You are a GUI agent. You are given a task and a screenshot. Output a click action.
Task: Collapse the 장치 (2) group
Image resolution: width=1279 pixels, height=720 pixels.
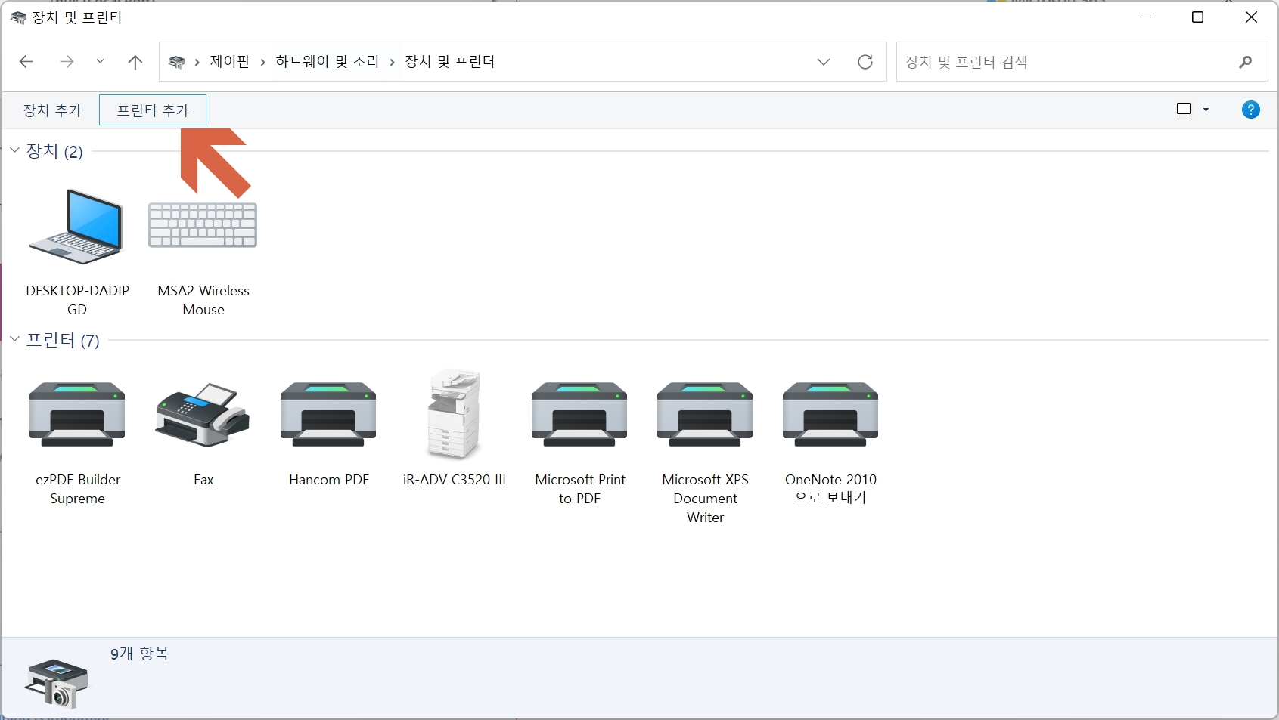coord(14,150)
